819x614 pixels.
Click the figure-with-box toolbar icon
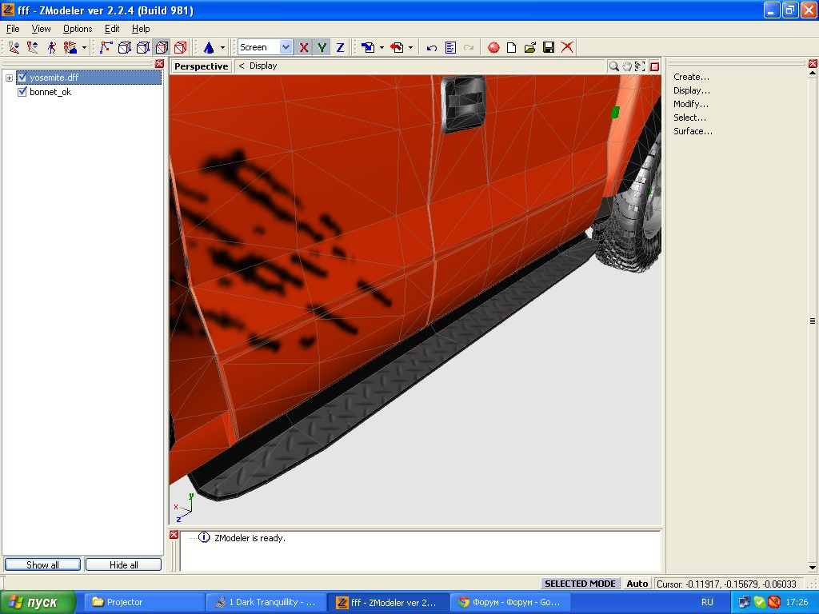[x=70, y=47]
